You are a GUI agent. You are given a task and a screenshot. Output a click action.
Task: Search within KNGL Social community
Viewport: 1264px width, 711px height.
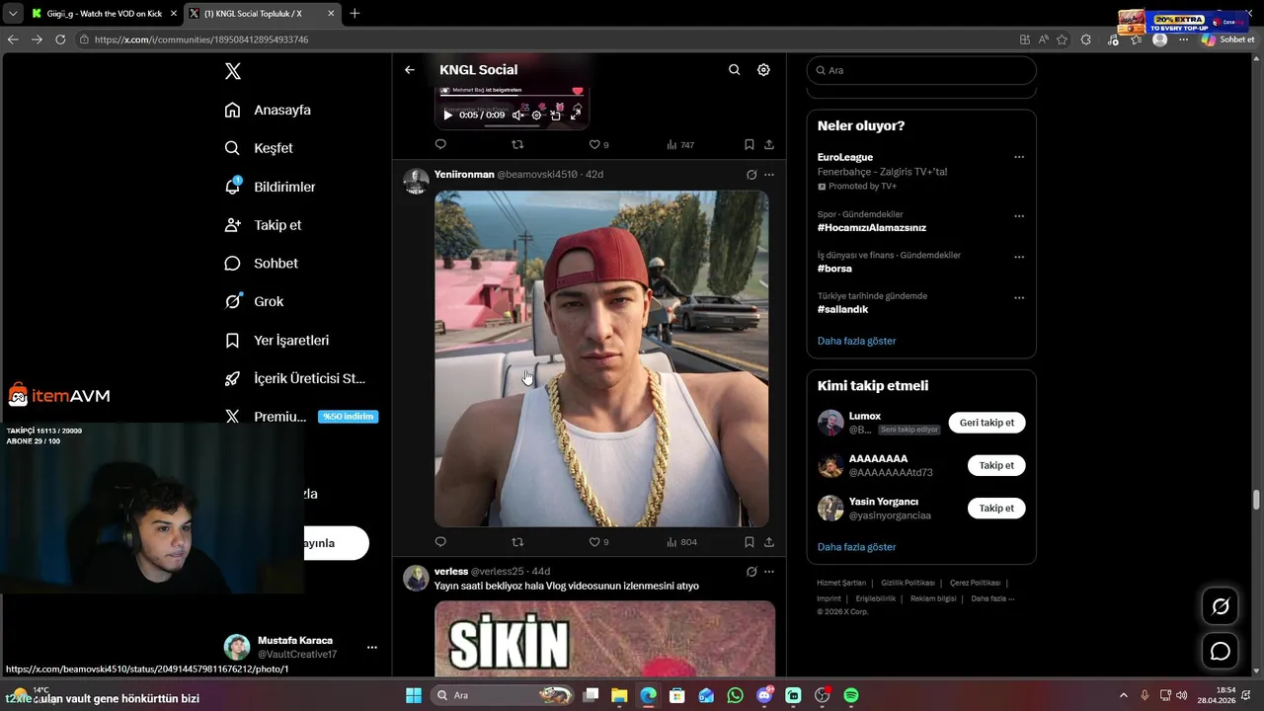(x=734, y=70)
